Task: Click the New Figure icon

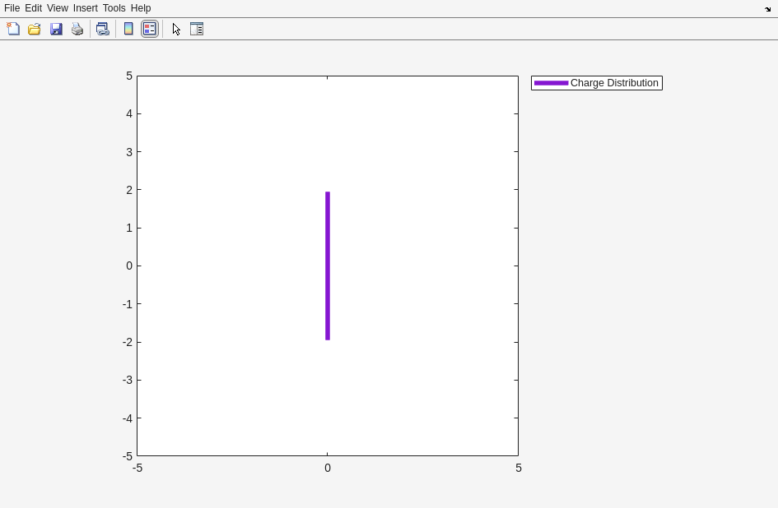Action: (x=13, y=29)
